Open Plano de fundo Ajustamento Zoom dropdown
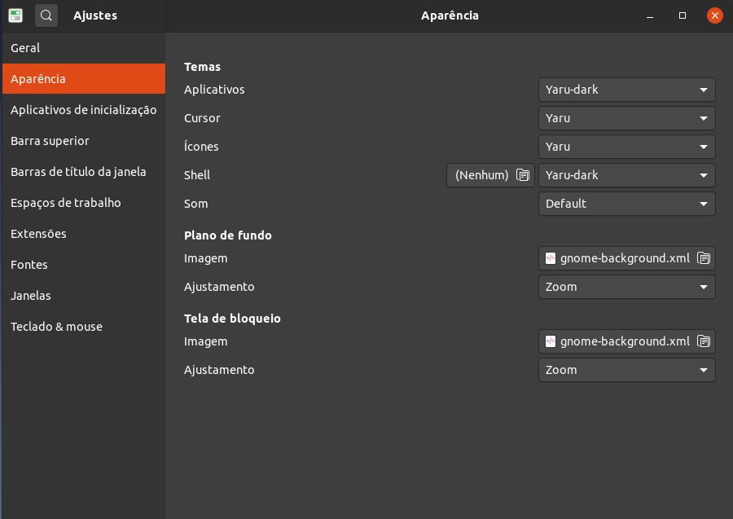 tap(626, 287)
